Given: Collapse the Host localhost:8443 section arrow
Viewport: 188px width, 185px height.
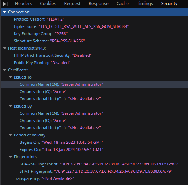Looking at the screenshot, I should 5,48.
